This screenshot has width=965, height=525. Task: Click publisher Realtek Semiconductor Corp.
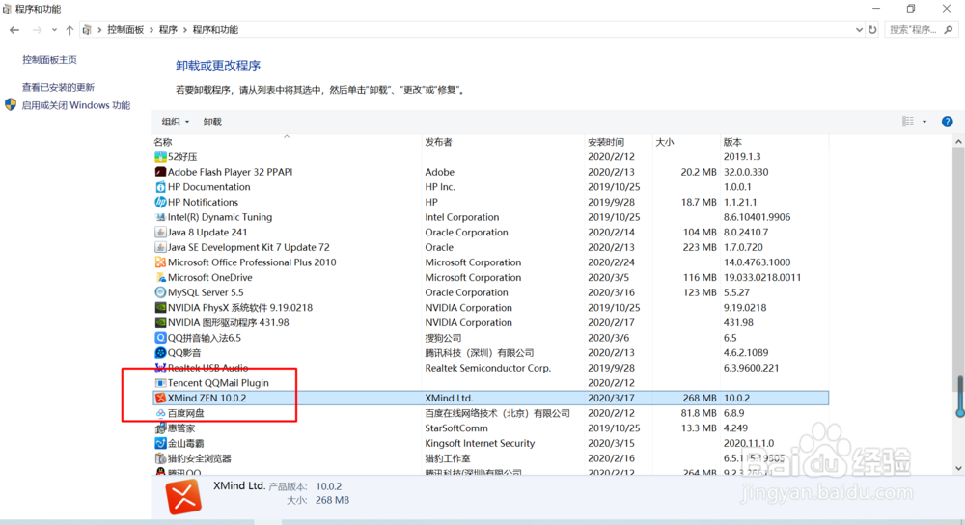tap(487, 368)
